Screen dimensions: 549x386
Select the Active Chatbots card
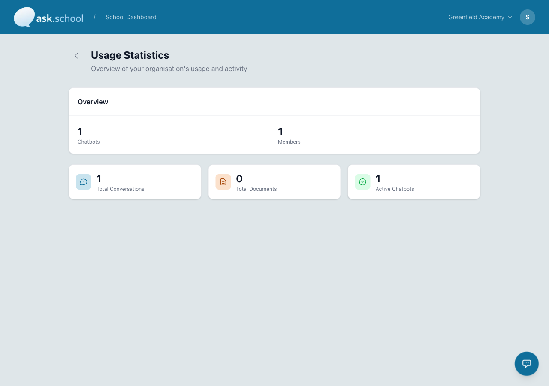[x=414, y=182]
